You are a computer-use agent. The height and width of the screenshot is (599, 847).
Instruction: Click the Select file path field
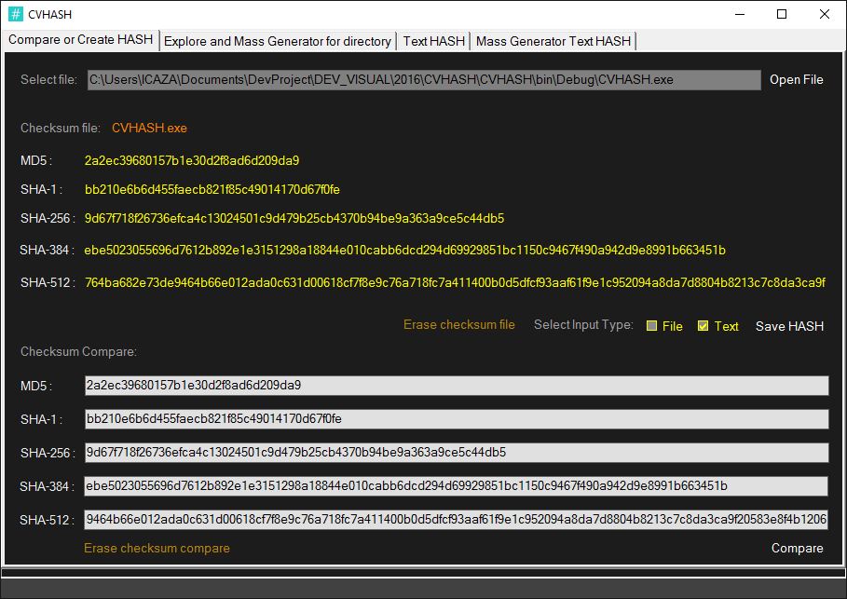coord(424,80)
